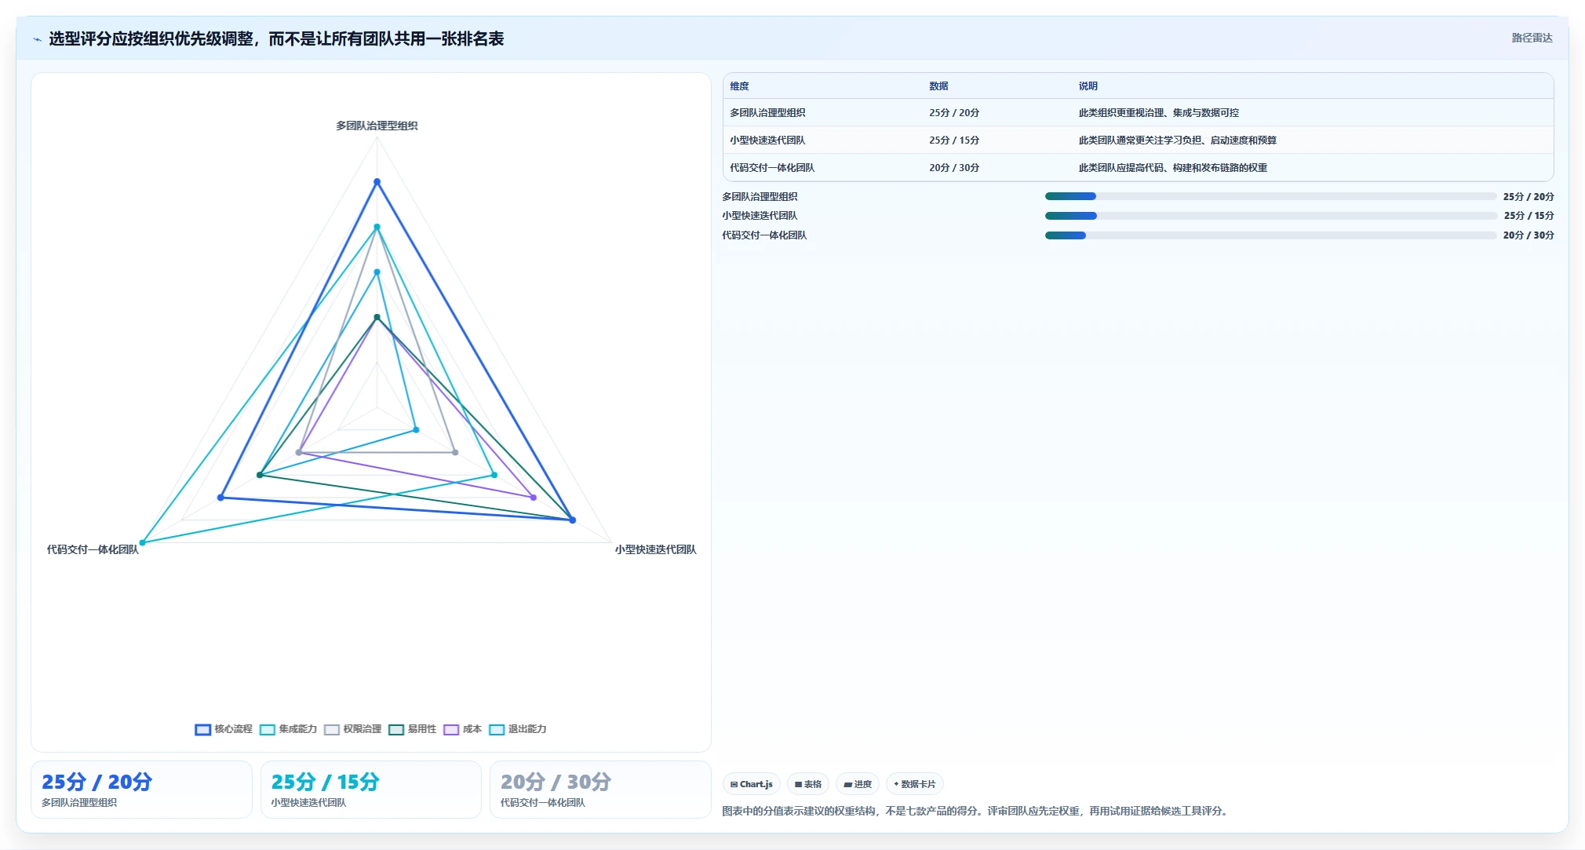Click the radar axis label 小型快速迭代团队
Screen dimensions: 1585x850
655,549
